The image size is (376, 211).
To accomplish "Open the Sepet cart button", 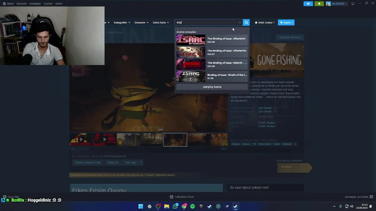I will tap(286, 23).
